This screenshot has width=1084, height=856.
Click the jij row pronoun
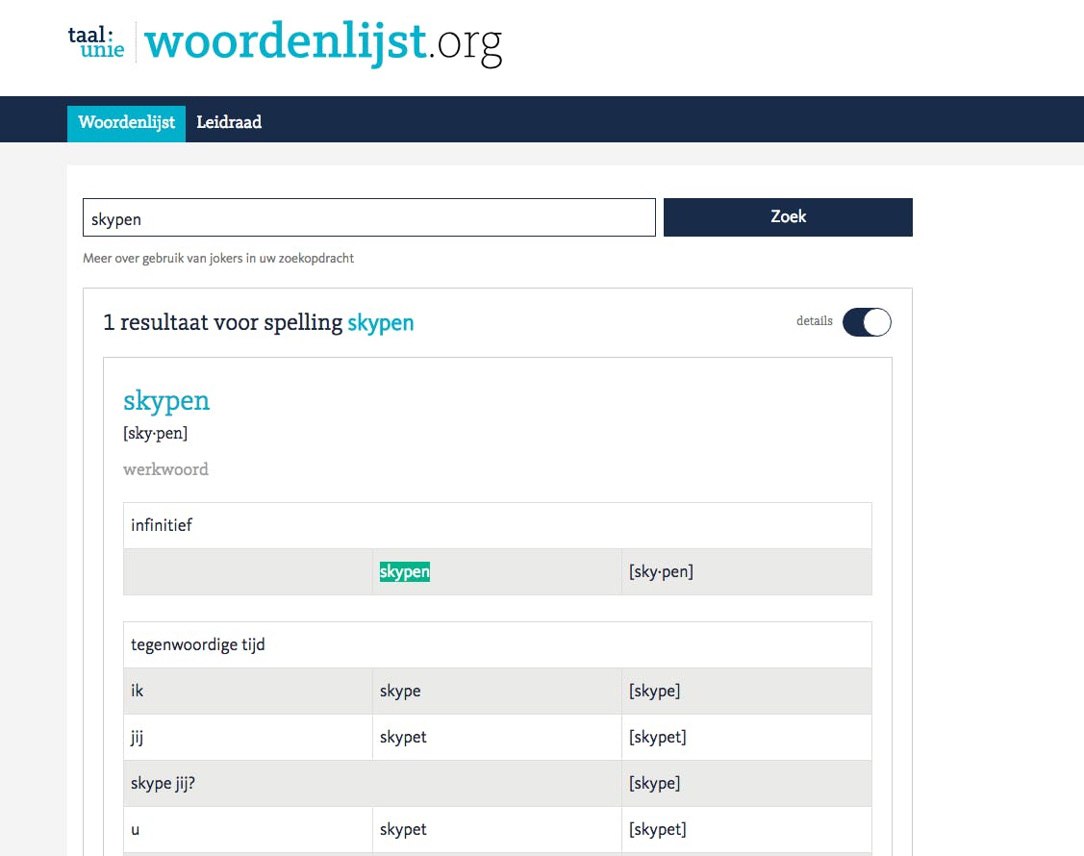[137, 737]
